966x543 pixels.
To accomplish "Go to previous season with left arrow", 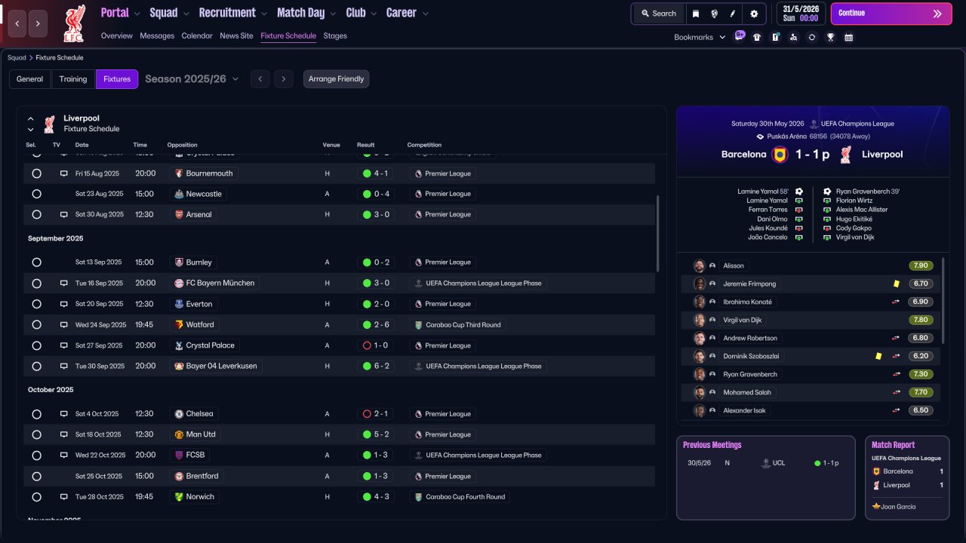I will click(x=260, y=79).
